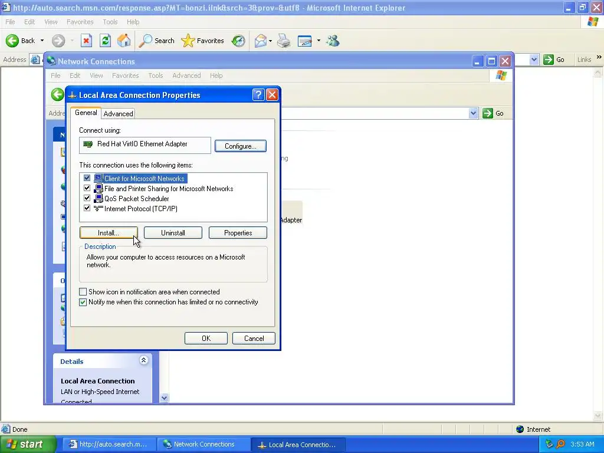Screen dimensions: 604x453
Task: Refresh the page in Internet Explorer
Action: 105,41
